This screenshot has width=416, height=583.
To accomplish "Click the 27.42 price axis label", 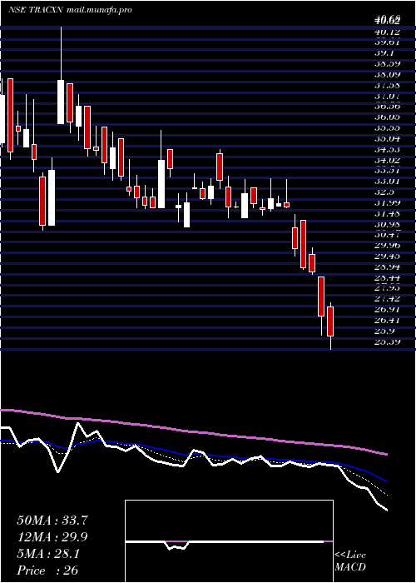I will point(387,299).
